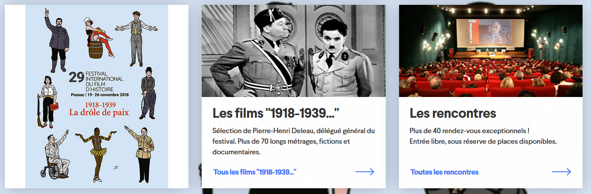Click the arrow icon beside Toutes les rencontres
This screenshot has height=194, width=591.
click(561, 172)
